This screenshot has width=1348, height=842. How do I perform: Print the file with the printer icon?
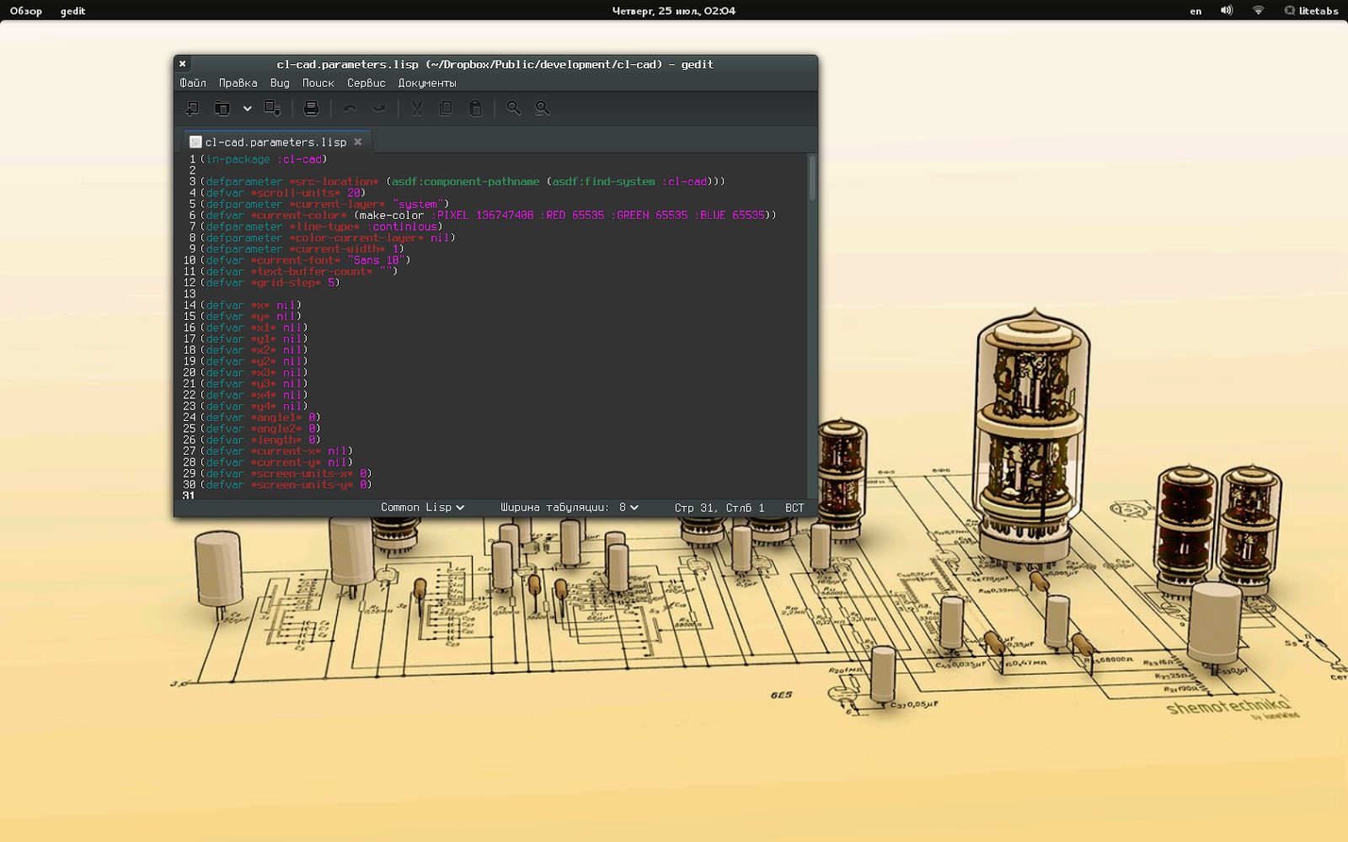coord(311,109)
